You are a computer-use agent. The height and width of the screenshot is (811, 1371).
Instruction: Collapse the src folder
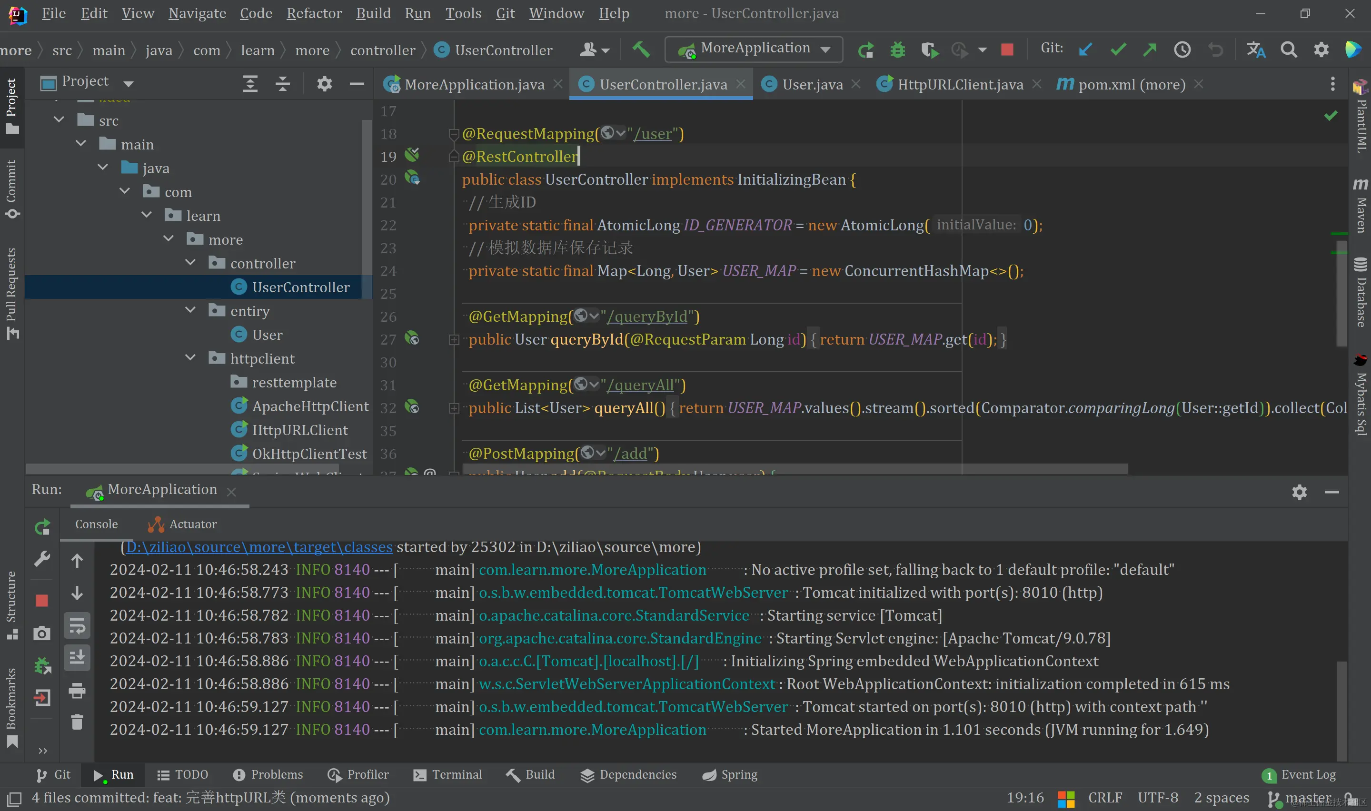(x=59, y=119)
